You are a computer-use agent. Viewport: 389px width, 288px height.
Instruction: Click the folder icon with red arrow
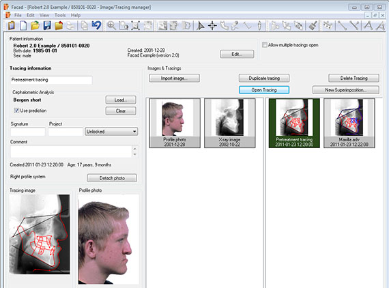pos(59,25)
